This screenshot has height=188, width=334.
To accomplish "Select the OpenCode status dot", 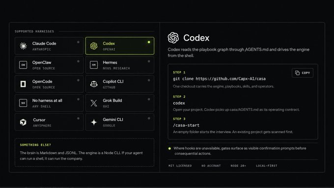I will 78,80.
